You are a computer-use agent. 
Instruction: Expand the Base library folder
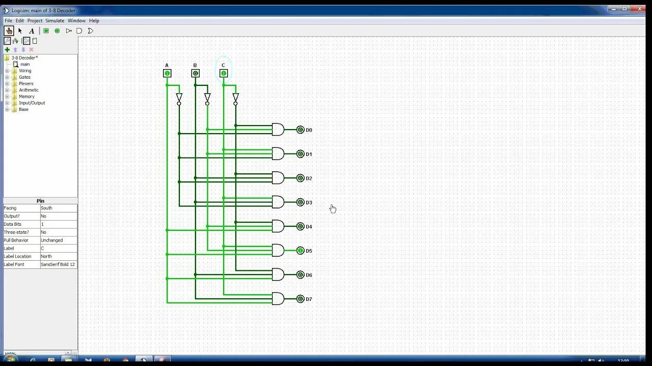point(7,109)
